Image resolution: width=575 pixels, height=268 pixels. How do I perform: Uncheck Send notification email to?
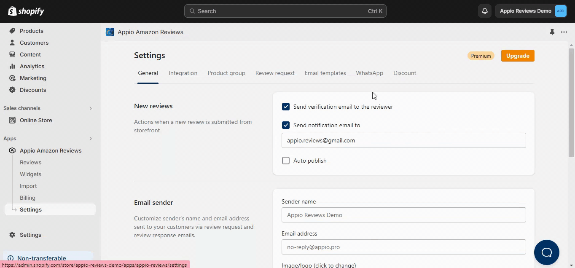point(286,125)
